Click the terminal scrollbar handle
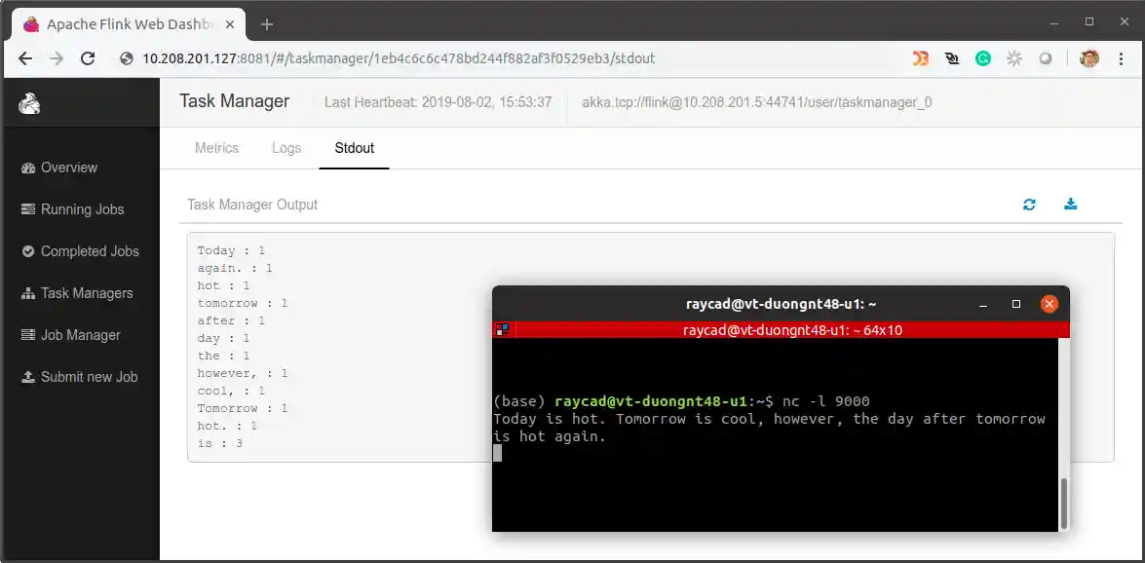This screenshot has height=563, width=1145. click(x=1065, y=504)
